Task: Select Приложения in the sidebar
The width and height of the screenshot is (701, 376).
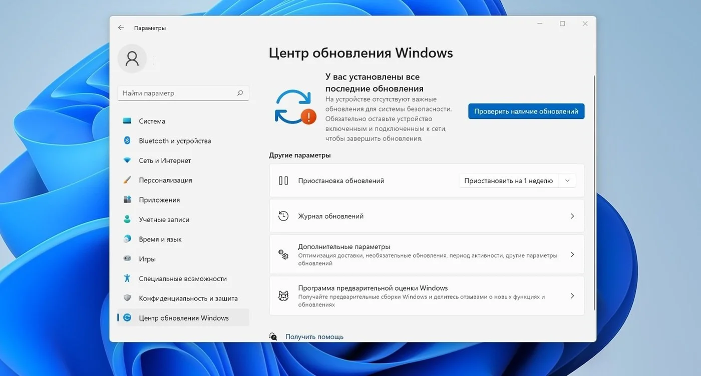Action: pos(183,199)
